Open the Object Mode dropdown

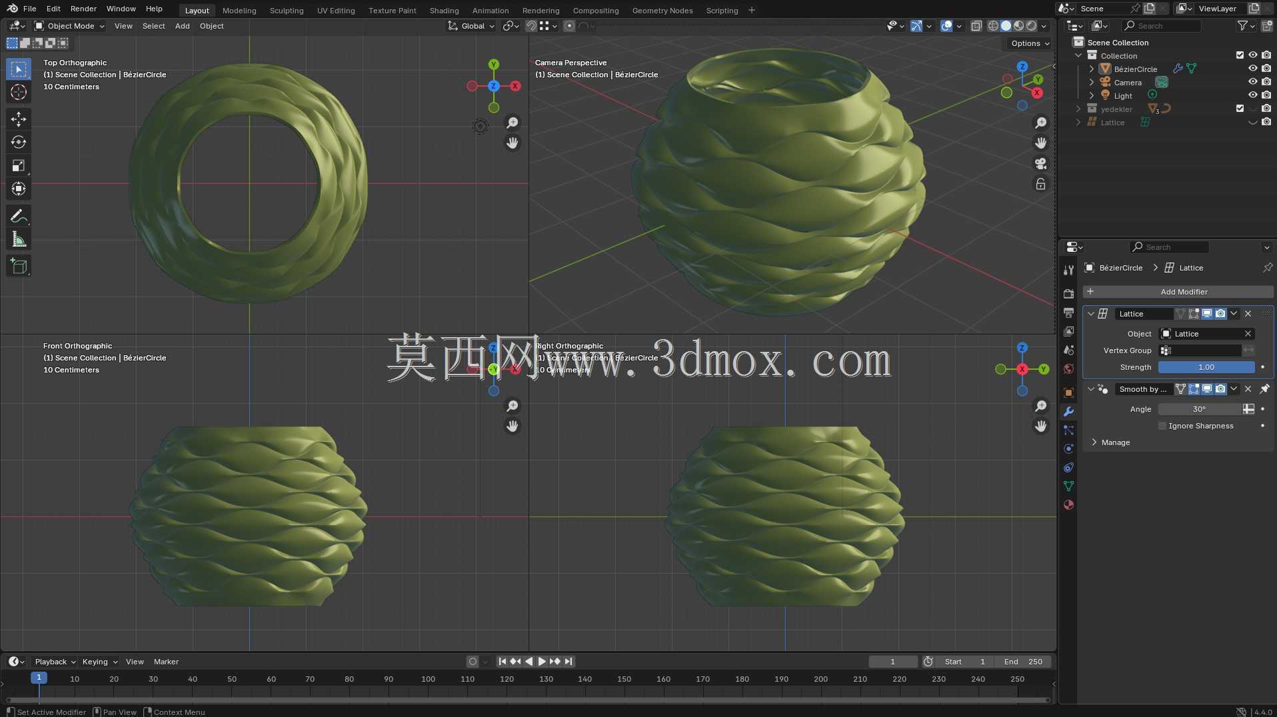70,26
